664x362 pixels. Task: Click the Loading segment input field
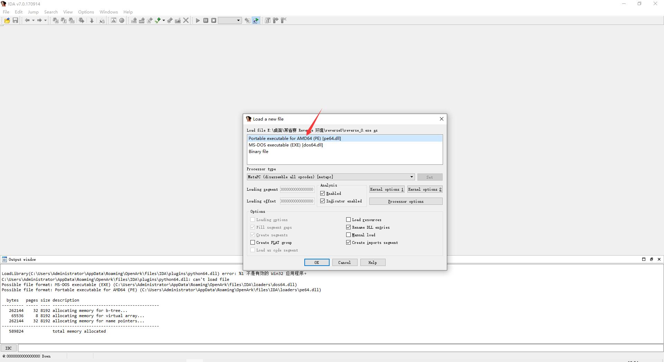pos(297,189)
